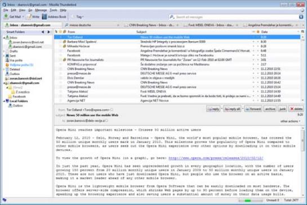Click the reply button
This screenshot has height=205, width=307.
click(213, 109)
